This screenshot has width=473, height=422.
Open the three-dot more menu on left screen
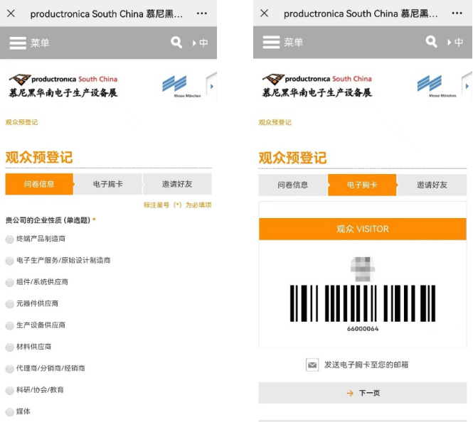pyautogui.click(x=201, y=13)
